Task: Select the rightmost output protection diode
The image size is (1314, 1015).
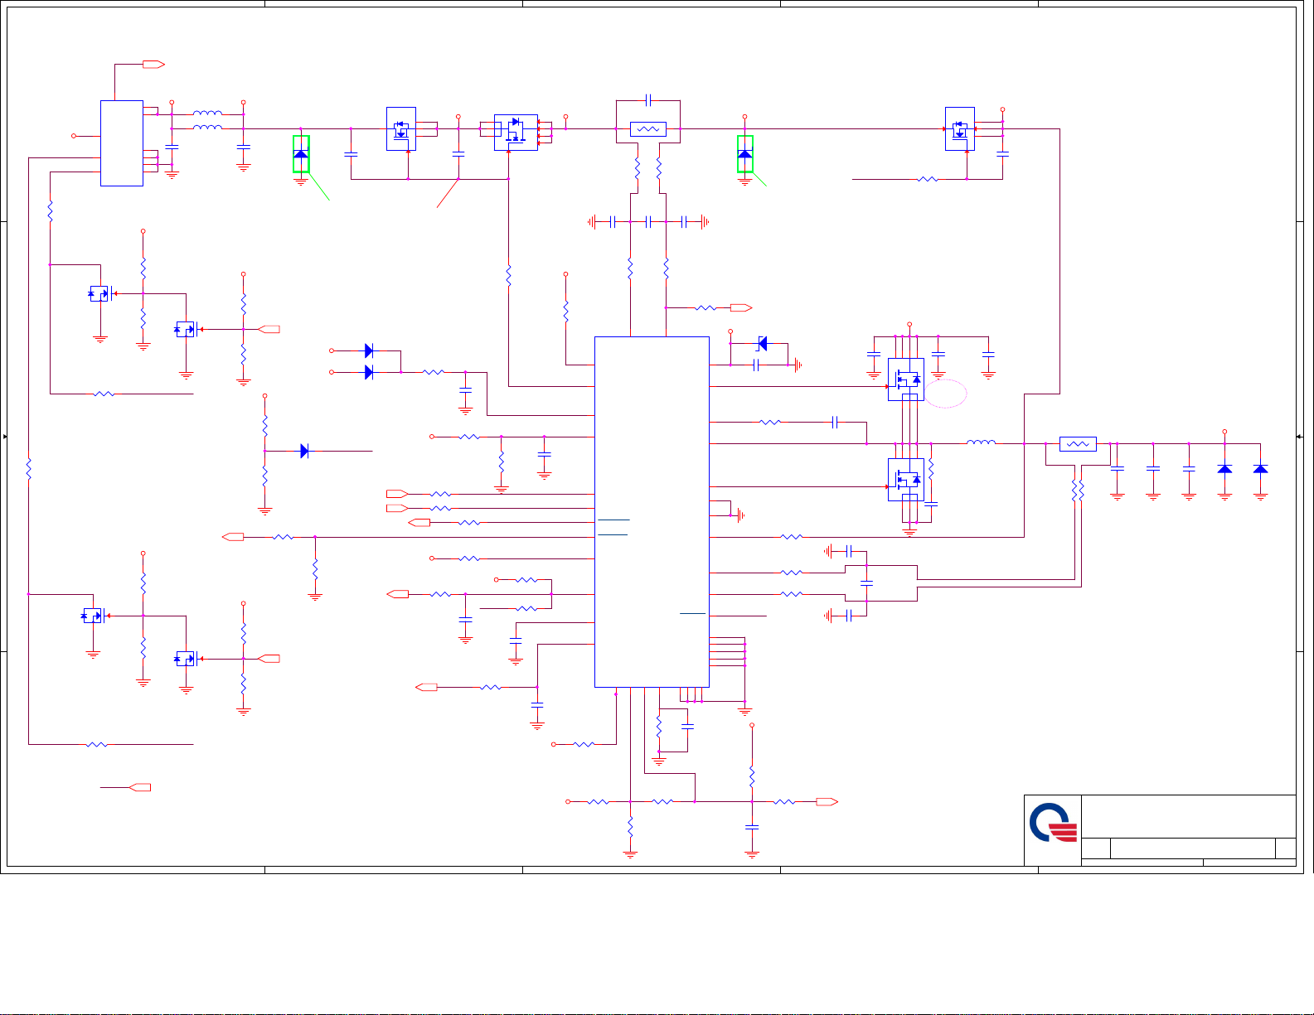Action: click(1260, 469)
